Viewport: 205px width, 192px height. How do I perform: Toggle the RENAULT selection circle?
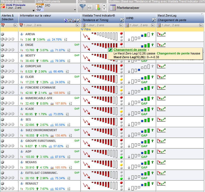pos(2,183)
